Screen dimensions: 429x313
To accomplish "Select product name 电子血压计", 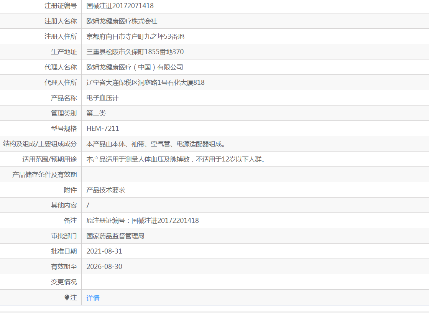I will pos(102,98).
